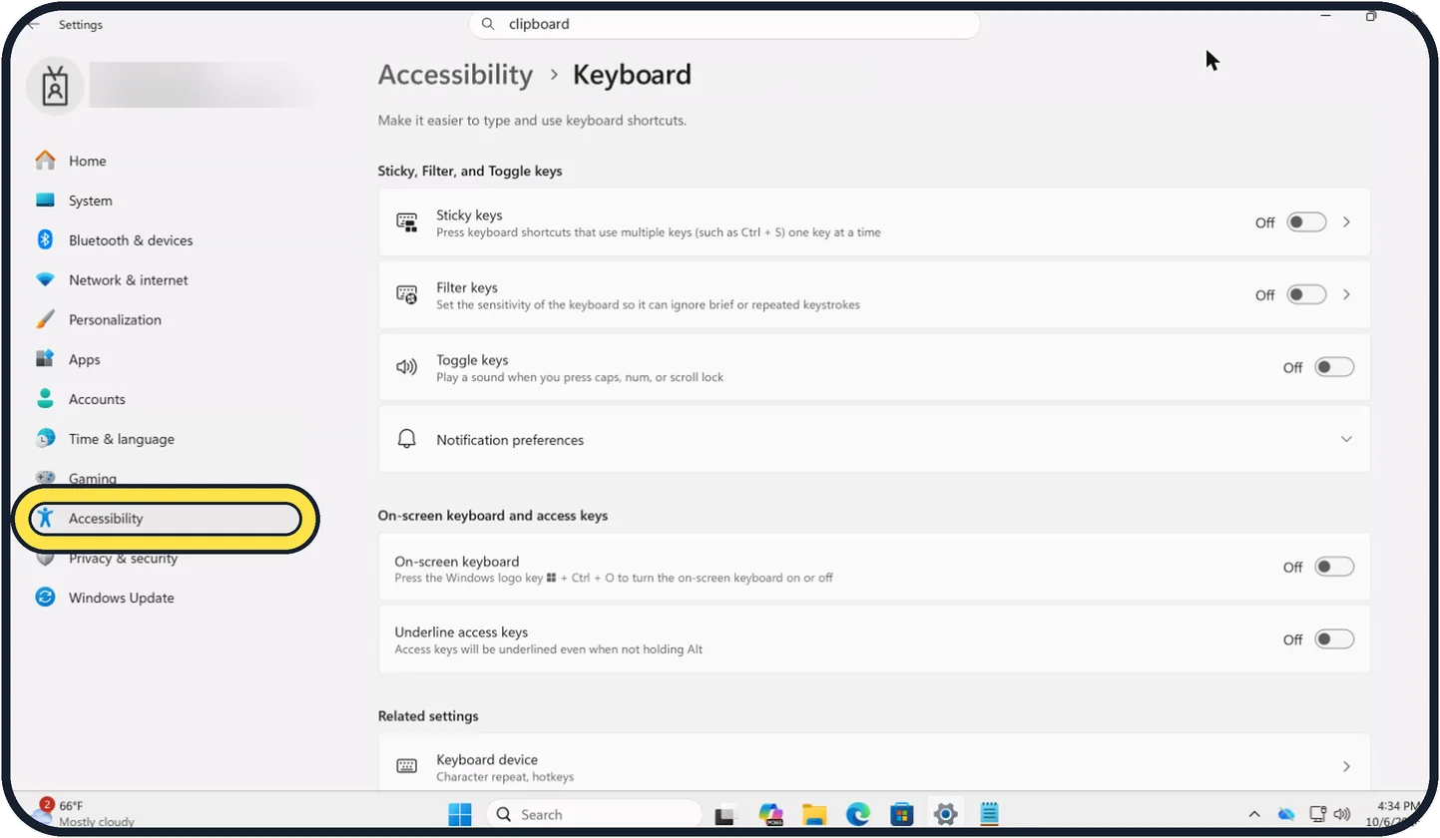Launch Microsoft Edge from taskbar
Image resolution: width=1440 pixels, height=838 pixels.
(858, 814)
